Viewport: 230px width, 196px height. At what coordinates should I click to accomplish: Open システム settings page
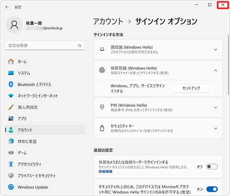click(x=45, y=73)
